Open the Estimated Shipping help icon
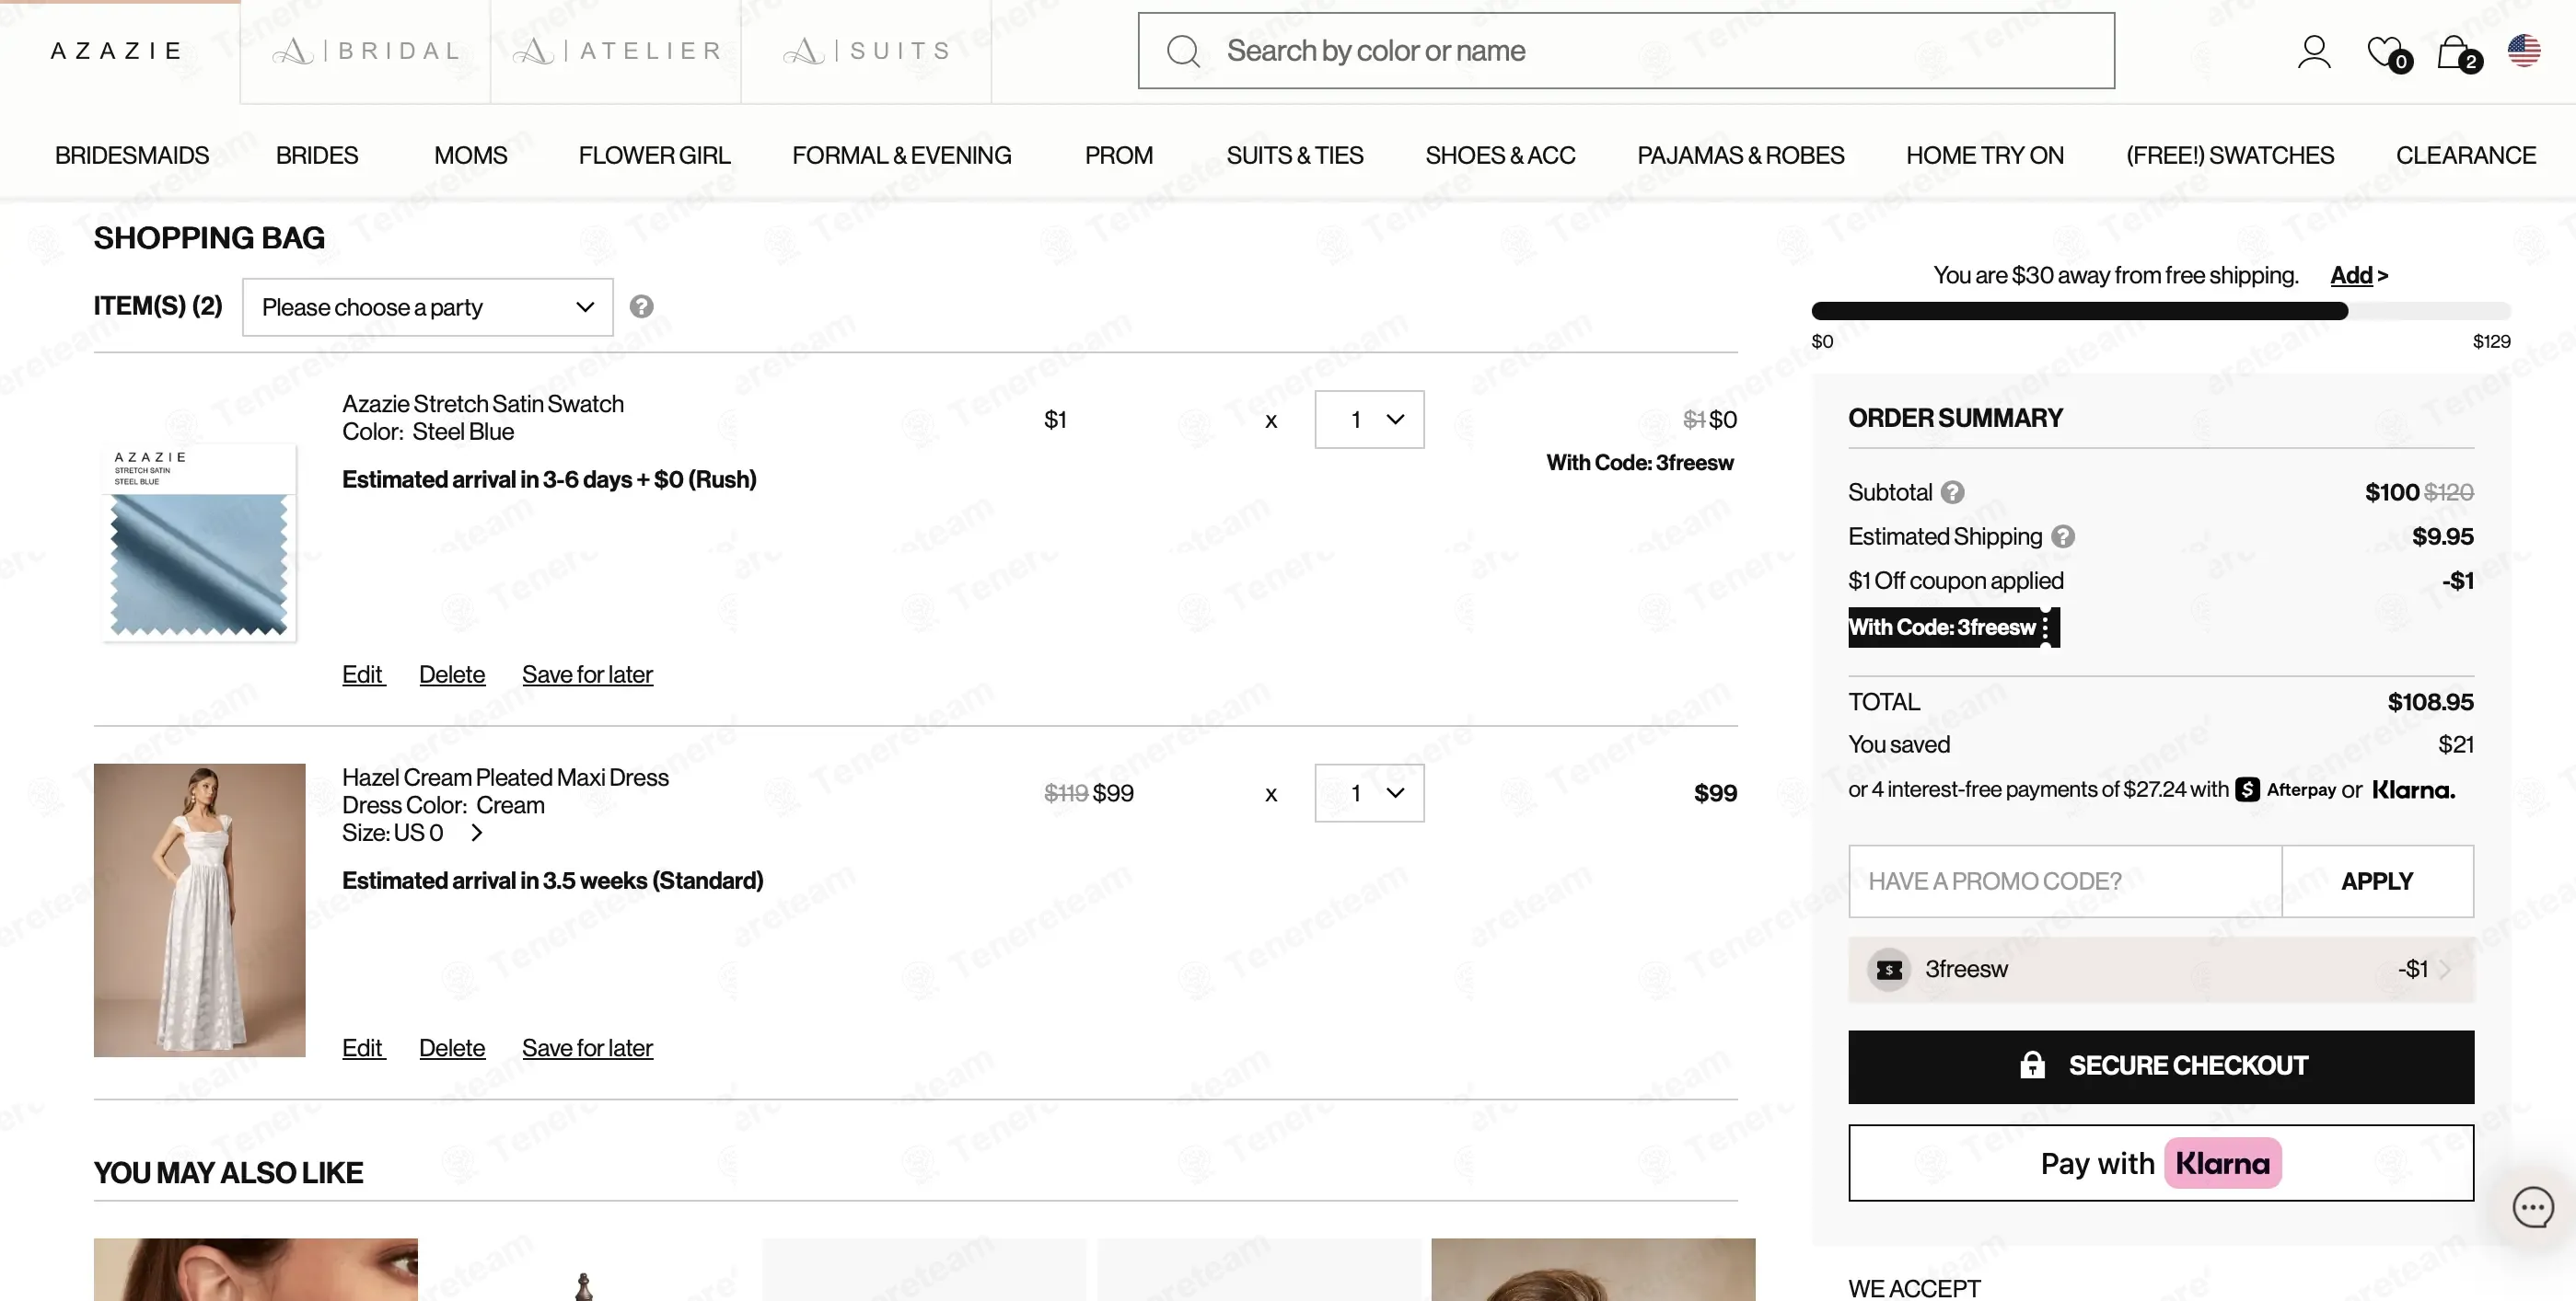The height and width of the screenshot is (1301, 2576). tap(2063, 536)
